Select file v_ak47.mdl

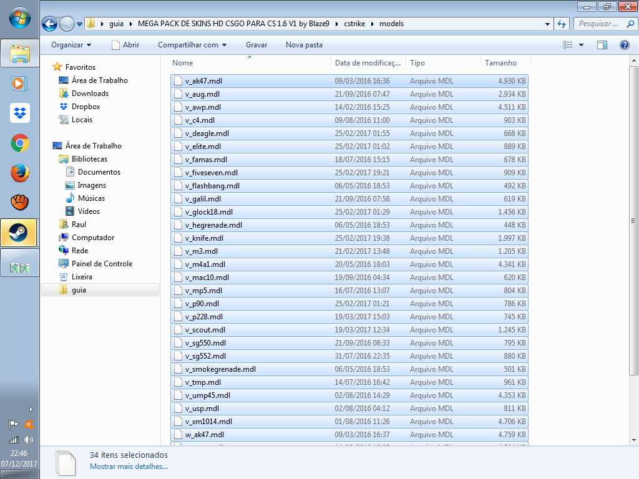tap(349, 81)
